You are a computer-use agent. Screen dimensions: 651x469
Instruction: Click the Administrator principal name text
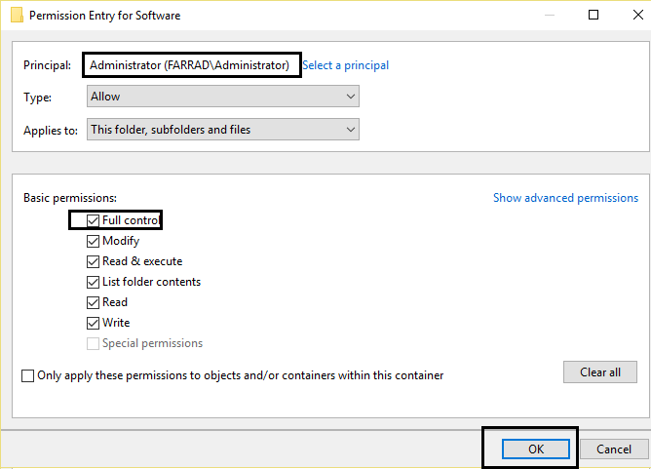click(189, 65)
